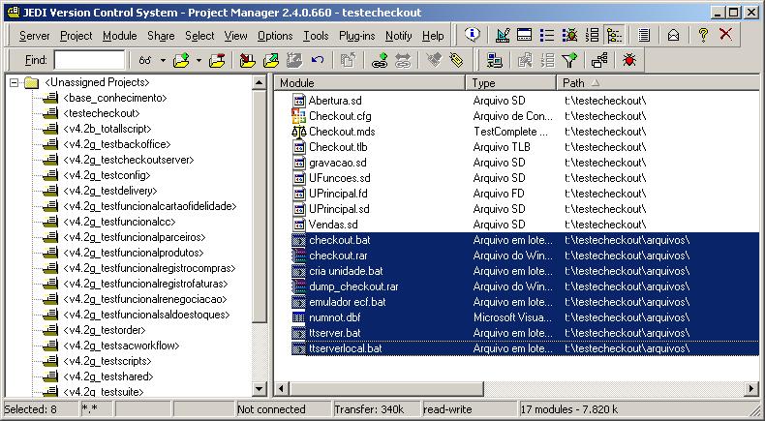Sort by the Module column header
This screenshot has height=421, width=765.
(x=369, y=83)
